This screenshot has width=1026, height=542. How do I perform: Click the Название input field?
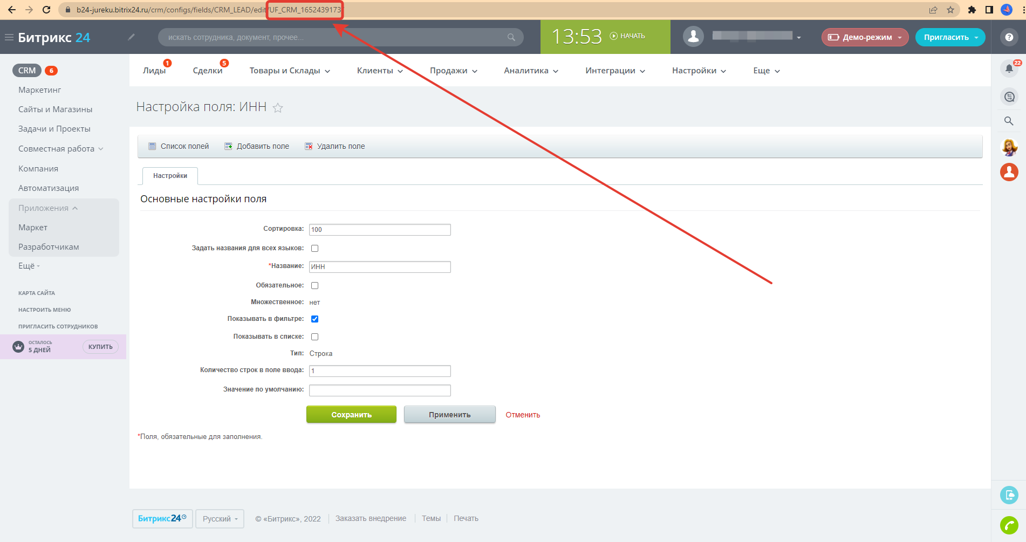380,267
